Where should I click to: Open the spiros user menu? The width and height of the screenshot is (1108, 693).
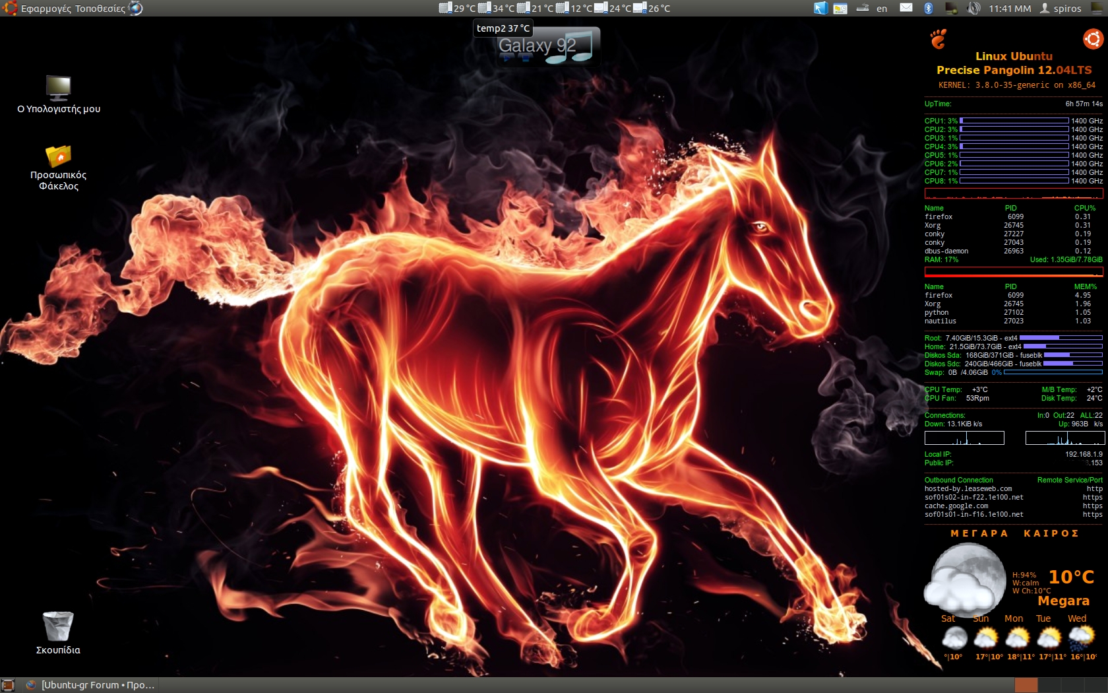pos(1061,9)
